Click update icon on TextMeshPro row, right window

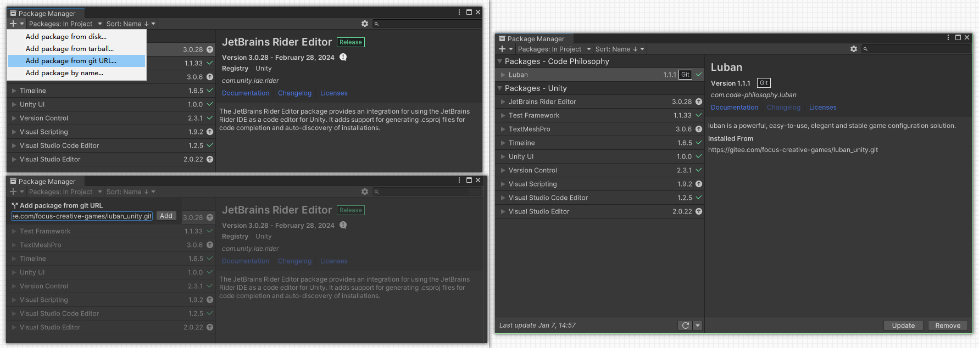[x=699, y=129]
